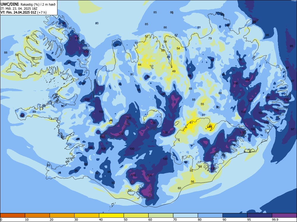
Task: Click the 'IT: Mið. 23. 04. 2025 18Z' line
Action: tap(19, 9)
